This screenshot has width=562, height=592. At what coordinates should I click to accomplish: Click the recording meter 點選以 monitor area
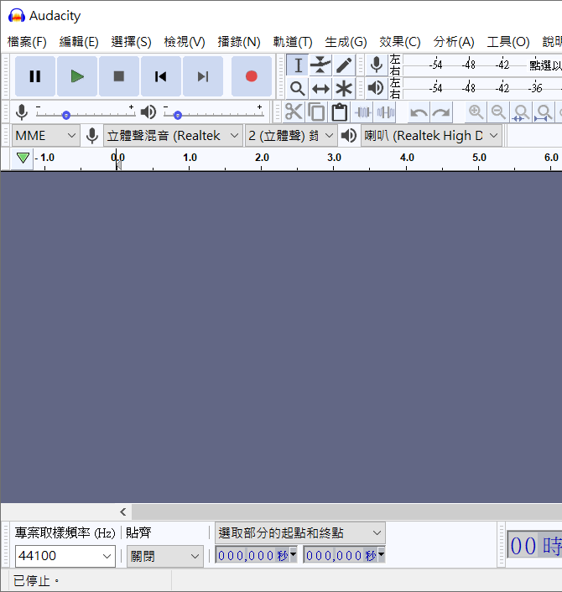point(482,65)
